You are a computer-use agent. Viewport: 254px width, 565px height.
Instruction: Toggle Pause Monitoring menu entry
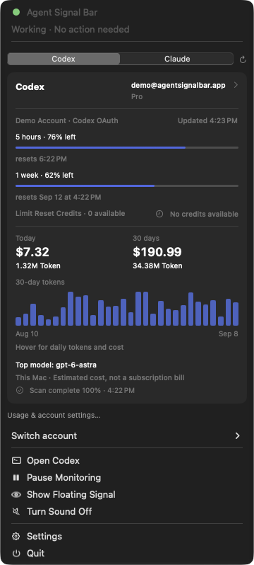pyautogui.click(x=127, y=477)
